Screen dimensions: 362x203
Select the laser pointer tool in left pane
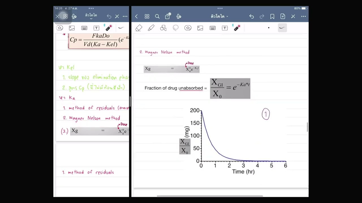(x=108, y=27)
